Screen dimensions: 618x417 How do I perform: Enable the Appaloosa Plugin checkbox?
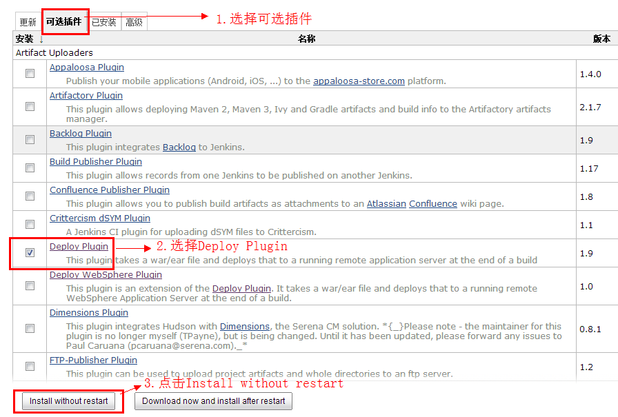[28, 72]
